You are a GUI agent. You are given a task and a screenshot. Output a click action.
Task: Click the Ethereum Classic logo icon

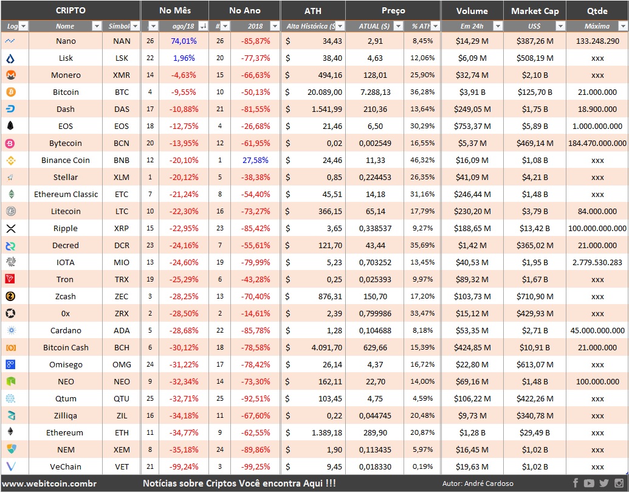click(x=11, y=194)
